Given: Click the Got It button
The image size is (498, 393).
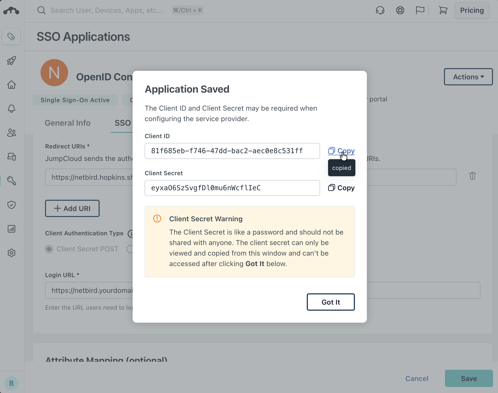Looking at the screenshot, I should (x=331, y=302).
